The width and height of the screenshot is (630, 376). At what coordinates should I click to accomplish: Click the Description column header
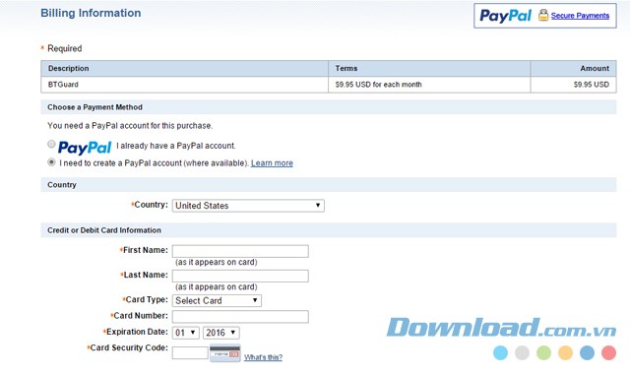[x=184, y=69]
